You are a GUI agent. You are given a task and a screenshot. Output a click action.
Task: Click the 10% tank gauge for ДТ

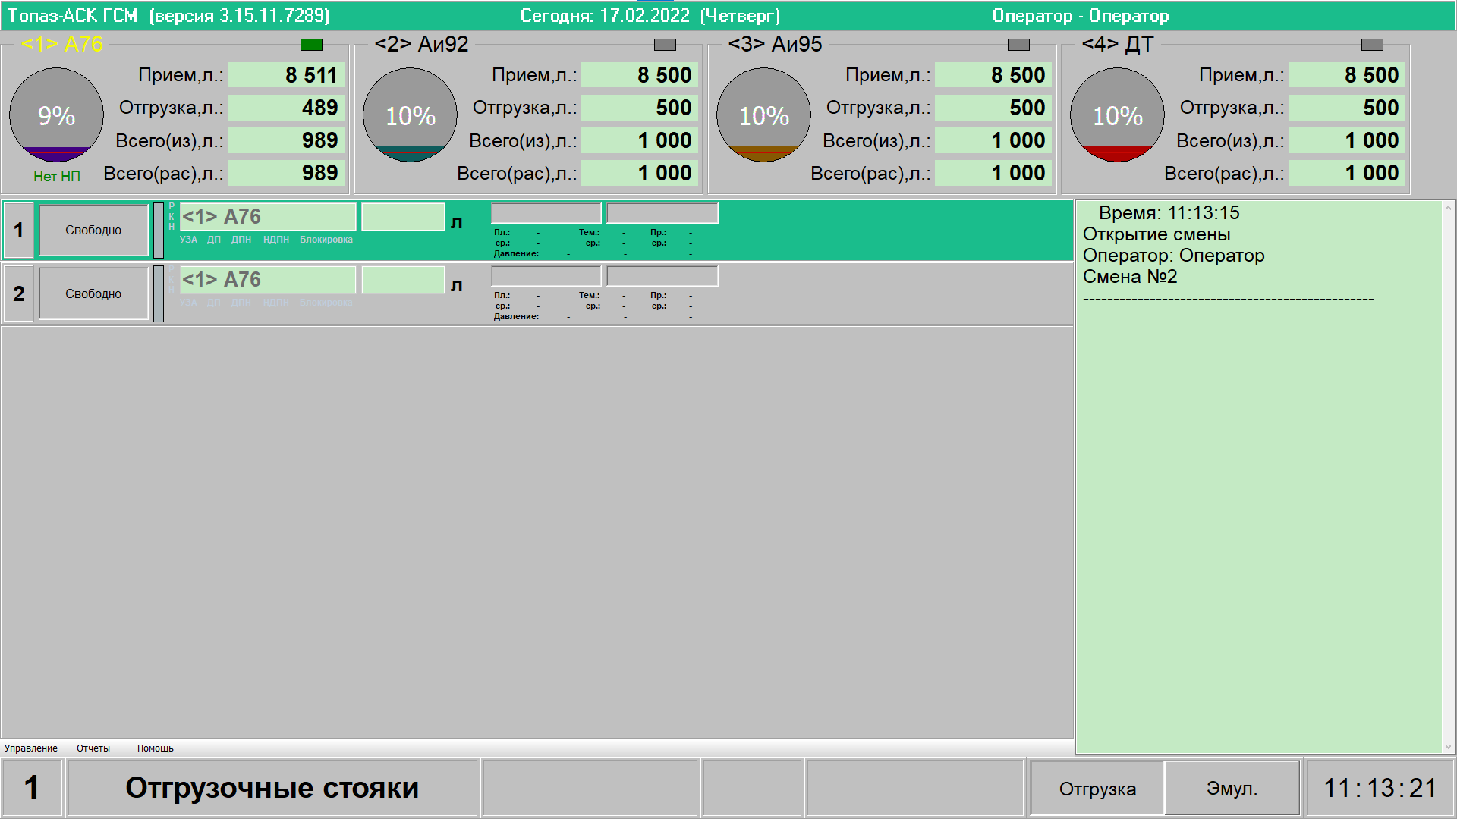[x=1118, y=115]
